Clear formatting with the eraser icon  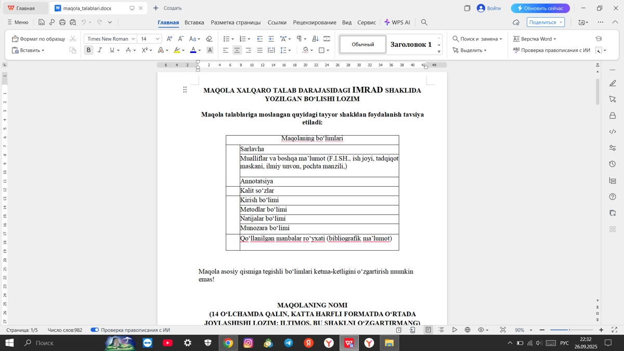(x=209, y=38)
